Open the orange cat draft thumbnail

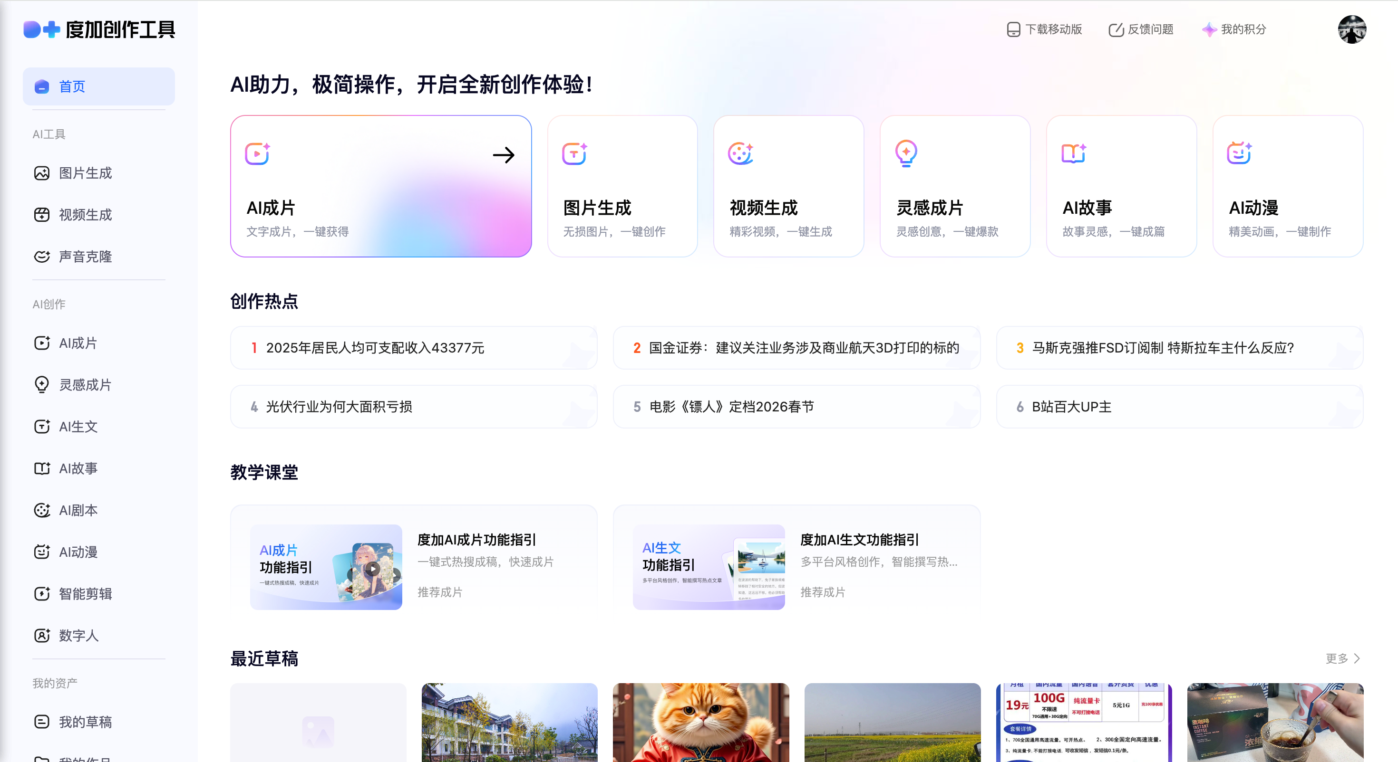[x=700, y=722]
